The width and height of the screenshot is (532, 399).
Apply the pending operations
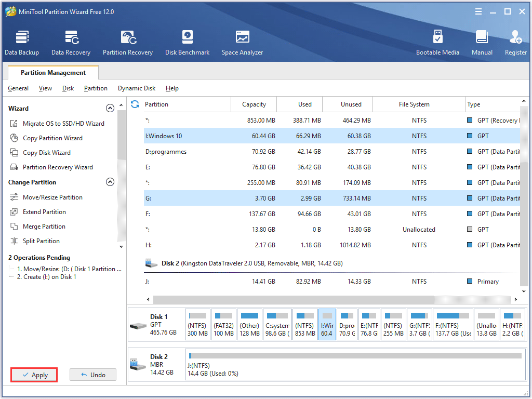tap(34, 375)
